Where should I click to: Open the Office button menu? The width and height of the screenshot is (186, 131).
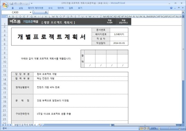click(x=5, y=5)
